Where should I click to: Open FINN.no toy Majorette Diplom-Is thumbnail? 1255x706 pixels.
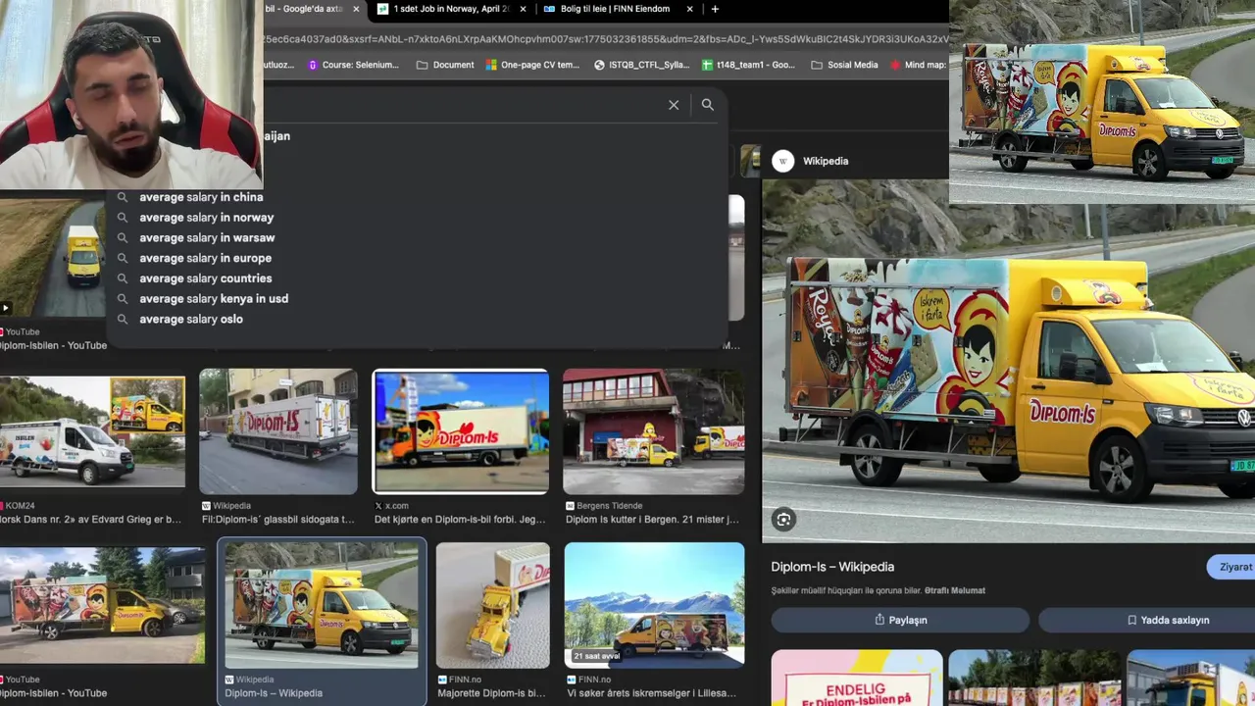493,605
